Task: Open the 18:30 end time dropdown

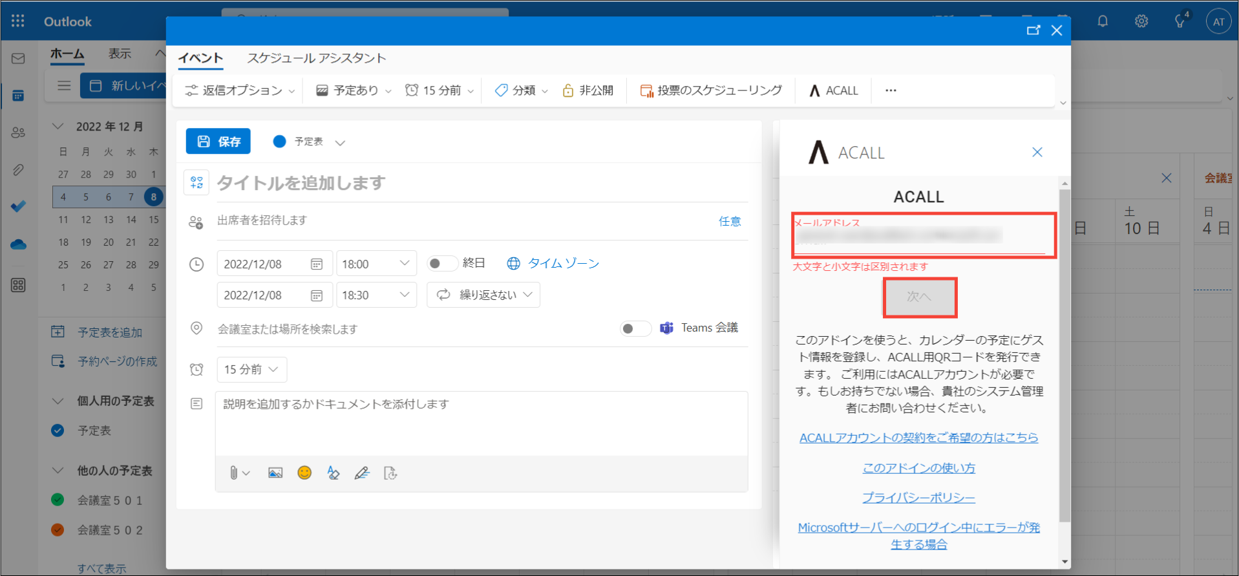Action: tap(376, 295)
